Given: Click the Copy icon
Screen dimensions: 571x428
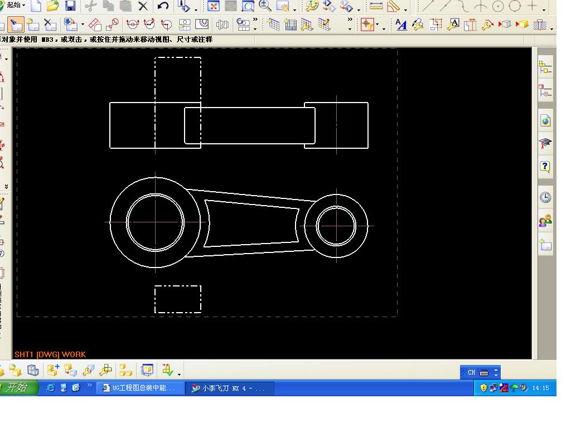Looking at the screenshot, I should point(108,6).
